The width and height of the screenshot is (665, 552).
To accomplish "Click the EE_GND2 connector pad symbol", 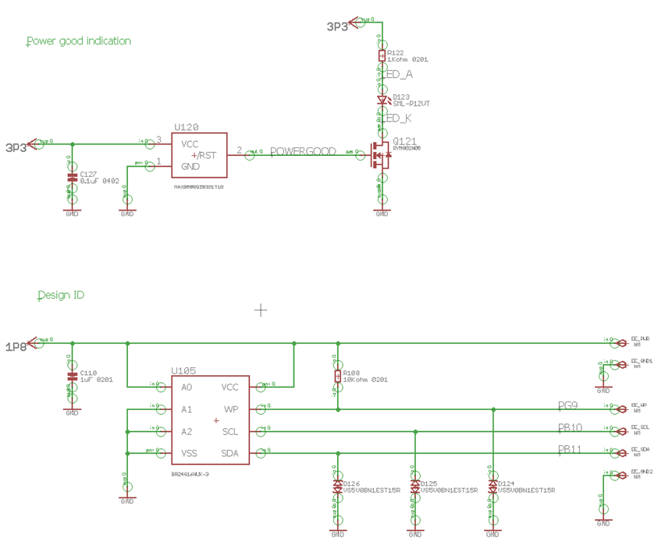I will tap(622, 476).
